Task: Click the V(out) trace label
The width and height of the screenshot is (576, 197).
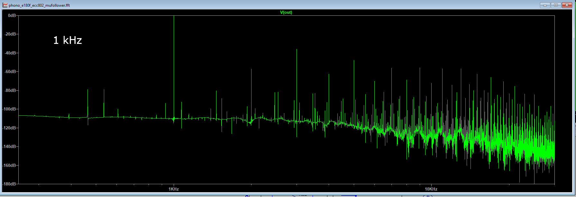Action: 286,12
